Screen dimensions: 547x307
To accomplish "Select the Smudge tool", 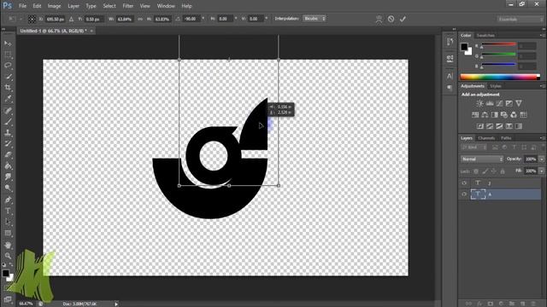I will (8, 177).
